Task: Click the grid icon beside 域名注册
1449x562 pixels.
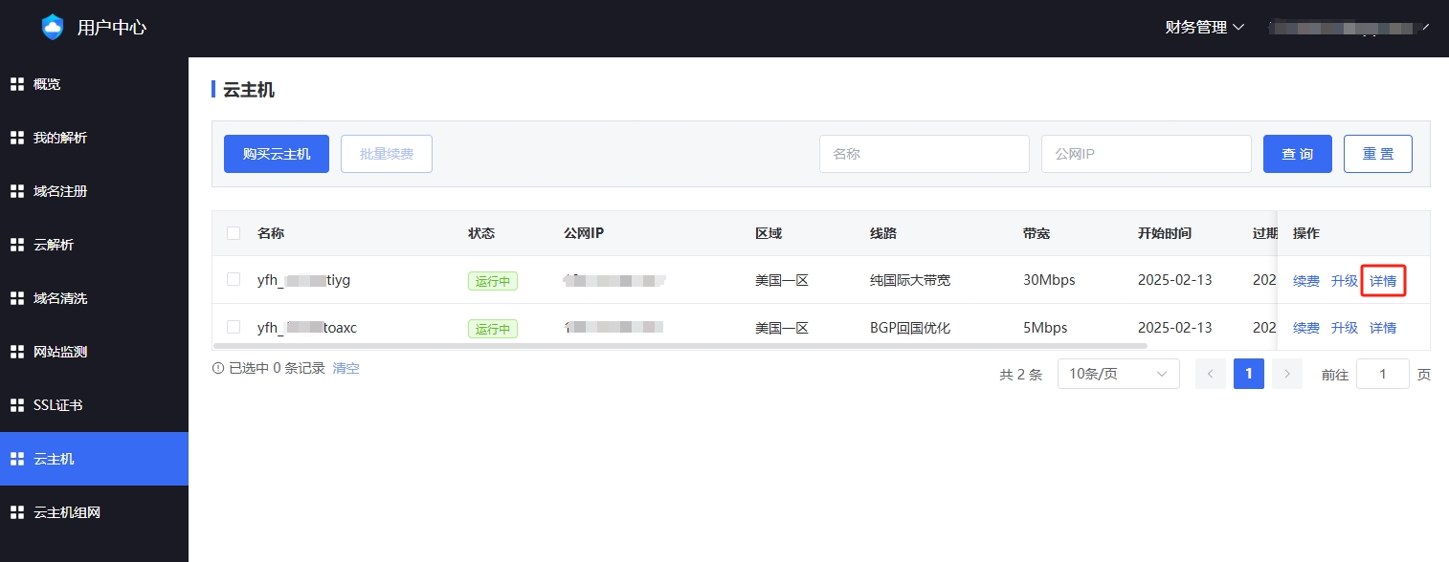Action: [16, 191]
